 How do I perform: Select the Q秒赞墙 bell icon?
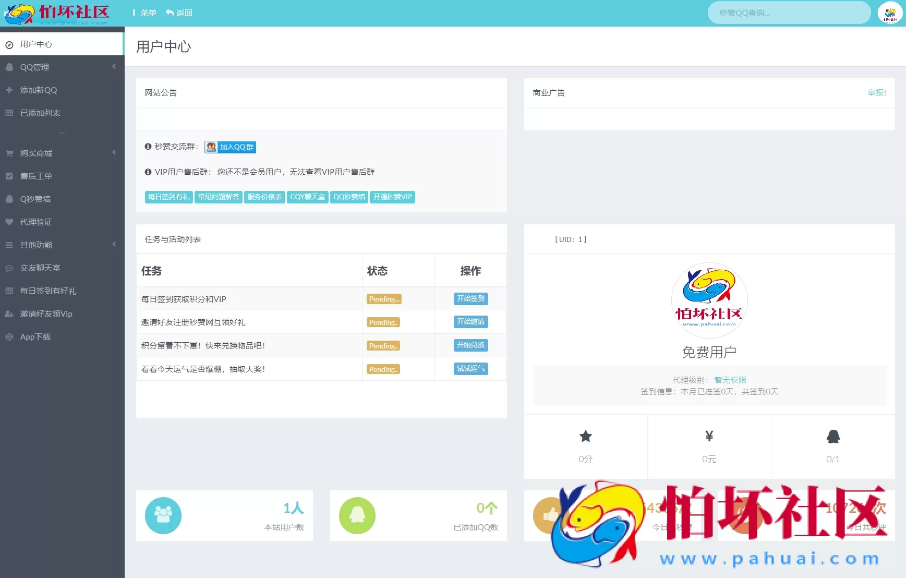tap(9, 199)
